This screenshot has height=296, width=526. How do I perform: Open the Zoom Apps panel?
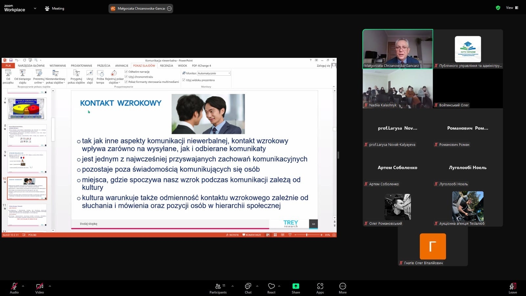coord(320,286)
